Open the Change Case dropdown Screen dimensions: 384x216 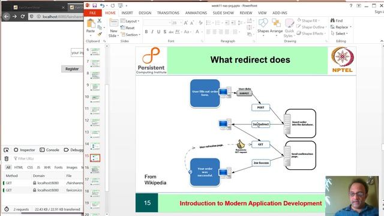click(187, 32)
